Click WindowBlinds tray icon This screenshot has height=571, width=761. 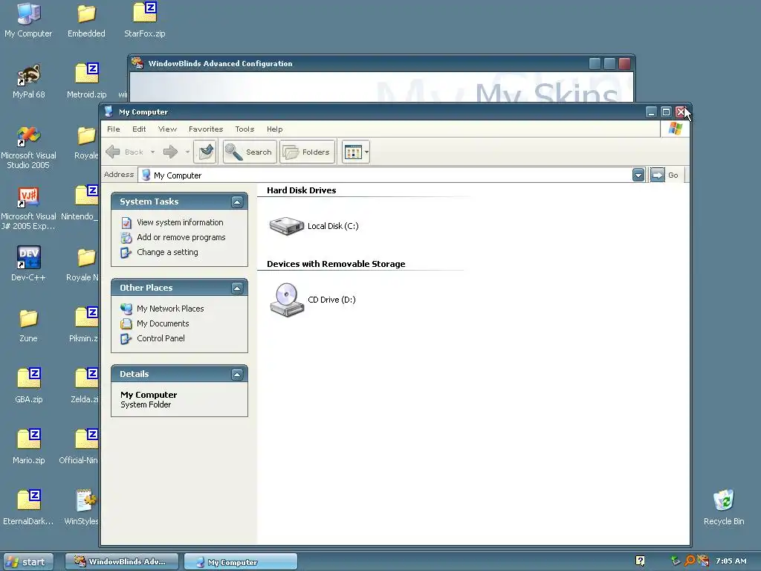[703, 561]
